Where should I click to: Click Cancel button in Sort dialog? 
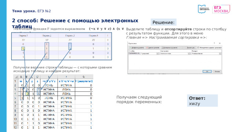coord(217,71)
